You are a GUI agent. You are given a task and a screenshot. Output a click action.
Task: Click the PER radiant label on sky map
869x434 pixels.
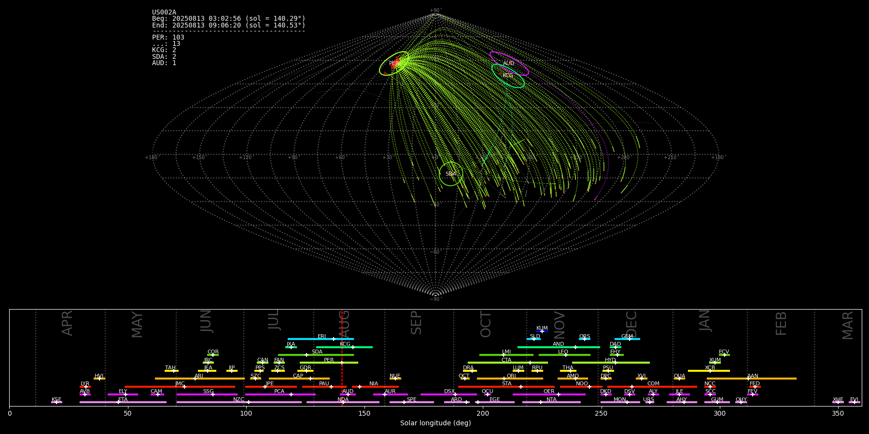[x=394, y=64]
